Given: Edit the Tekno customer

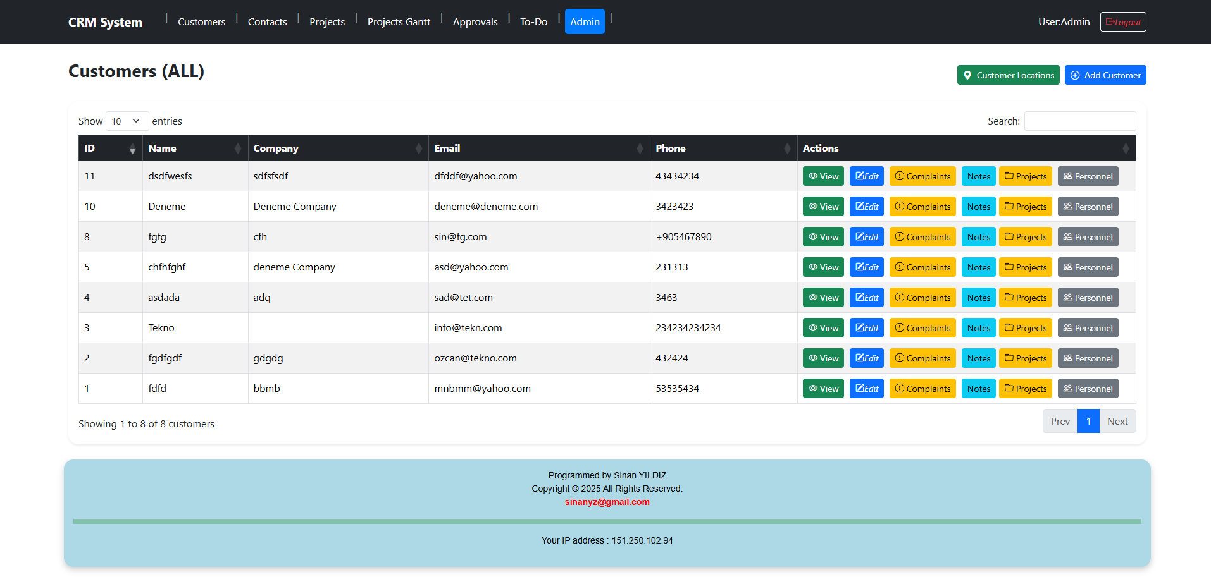Looking at the screenshot, I should click(x=866, y=328).
